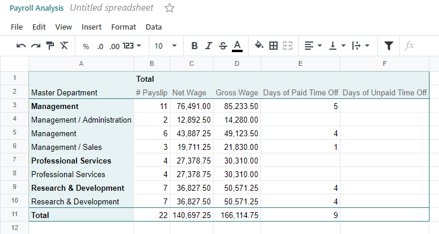Click the fx formula icon
439x234 pixels.
pos(409,45)
